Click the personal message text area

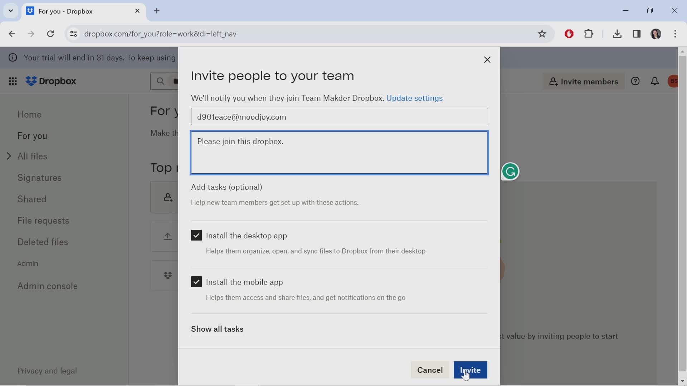(x=339, y=152)
